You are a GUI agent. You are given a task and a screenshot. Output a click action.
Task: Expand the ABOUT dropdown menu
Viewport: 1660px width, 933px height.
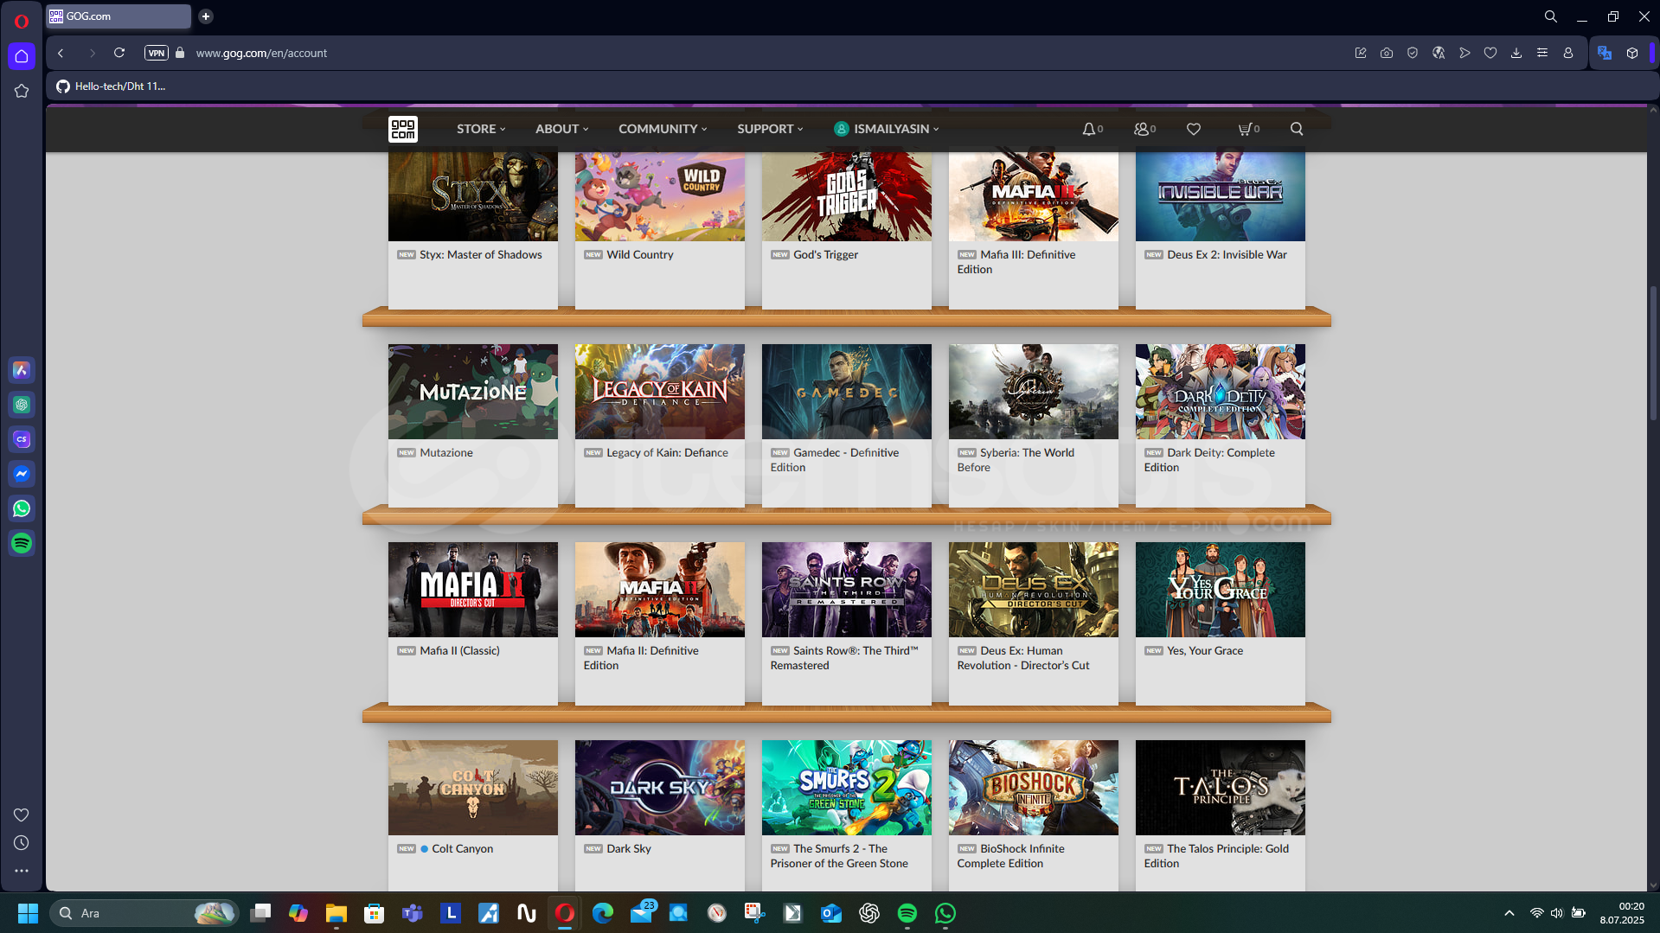coord(561,129)
